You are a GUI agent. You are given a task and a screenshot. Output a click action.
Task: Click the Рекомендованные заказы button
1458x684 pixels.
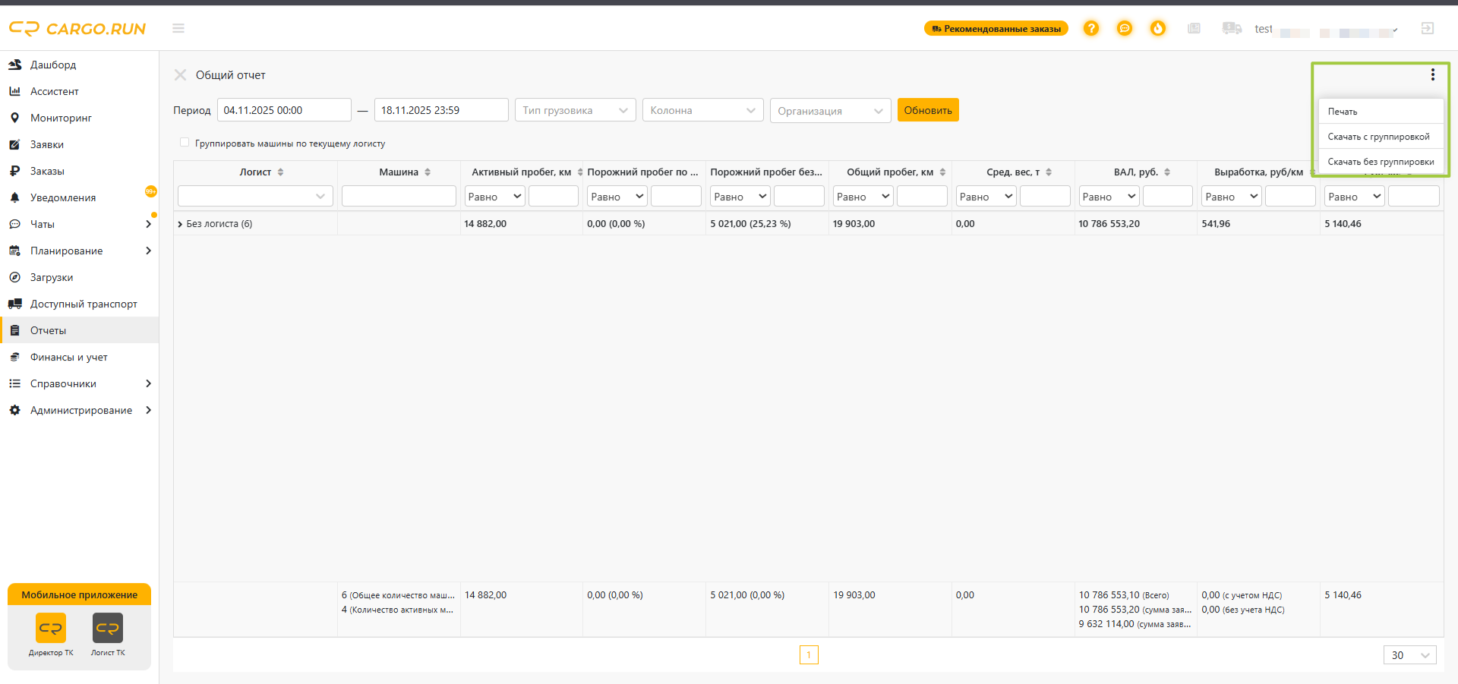[x=996, y=29]
